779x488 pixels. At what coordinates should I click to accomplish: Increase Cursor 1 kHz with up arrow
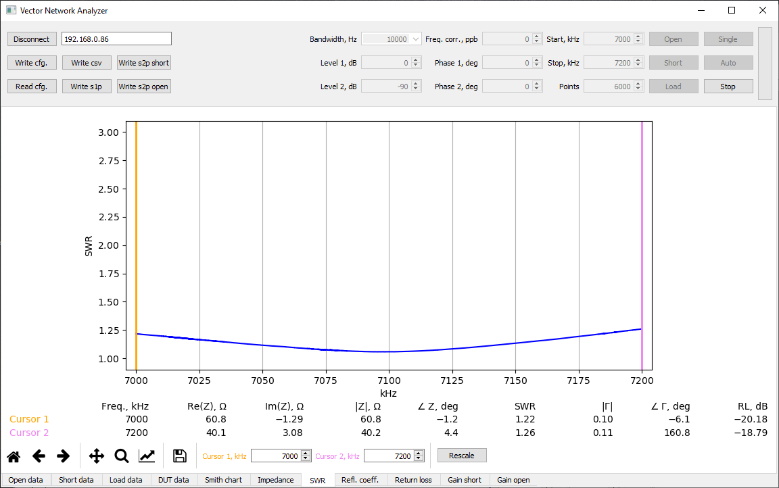pyautogui.click(x=306, y=453)
